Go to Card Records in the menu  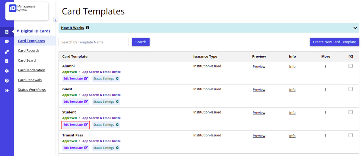(29, 51)
